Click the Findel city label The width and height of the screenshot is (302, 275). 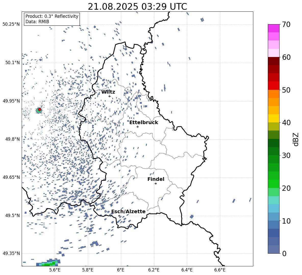[156, 179]
